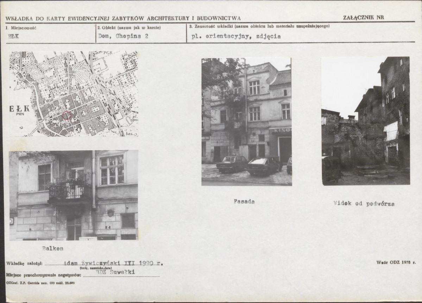Select the 'pl. orientacyjny, zdjęcia' content field
Viewport: 422px width, 303px height.
(x=301, y=33)
